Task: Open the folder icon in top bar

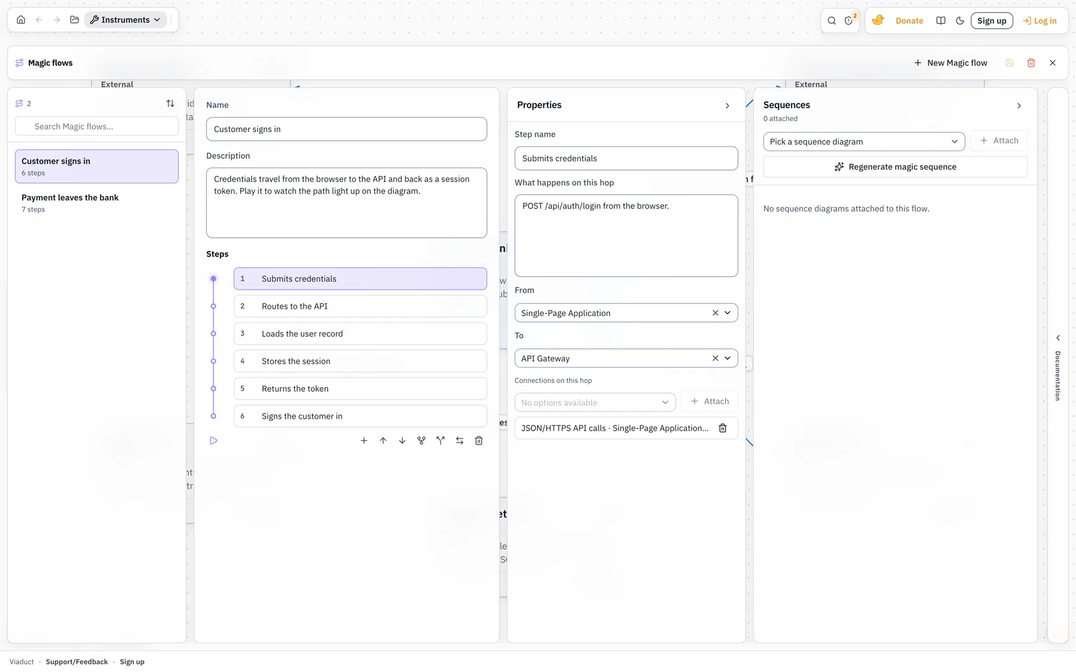Action: tap(75, 20)
